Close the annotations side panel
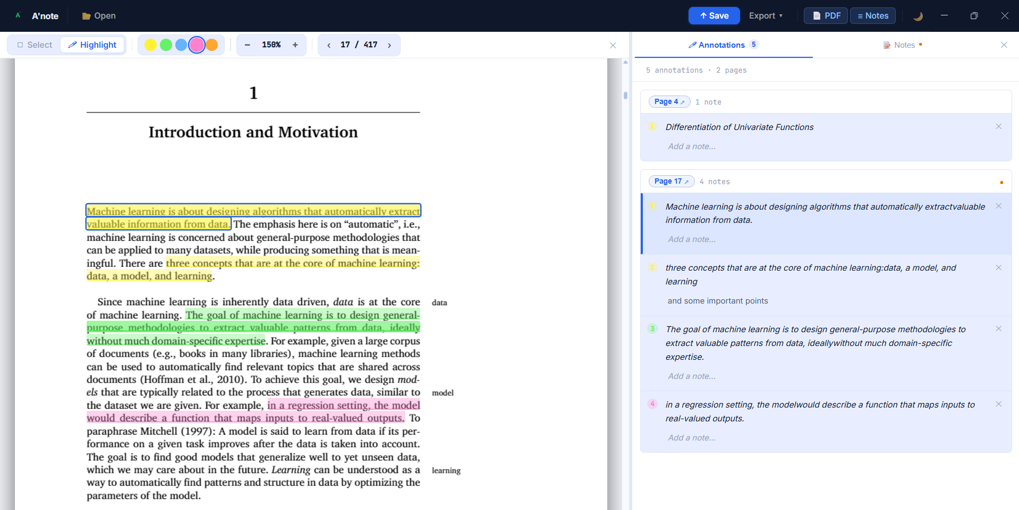 pos(1004,45)
